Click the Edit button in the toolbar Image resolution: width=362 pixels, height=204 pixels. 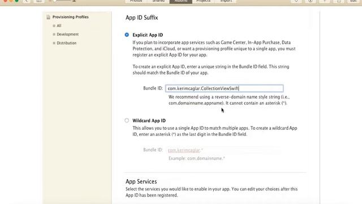[353, 1]
